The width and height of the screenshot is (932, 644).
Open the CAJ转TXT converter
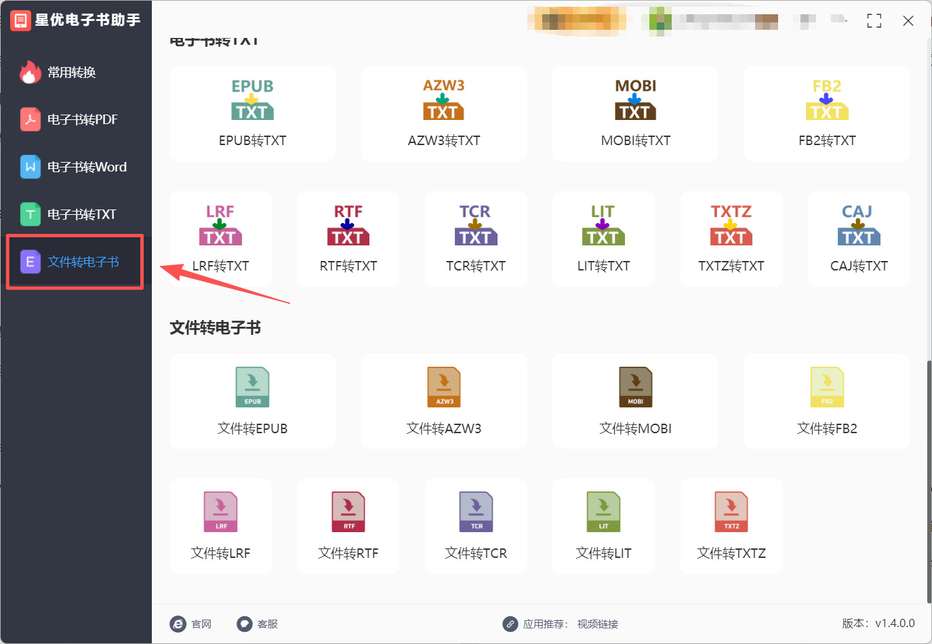(x=859, y=239)
